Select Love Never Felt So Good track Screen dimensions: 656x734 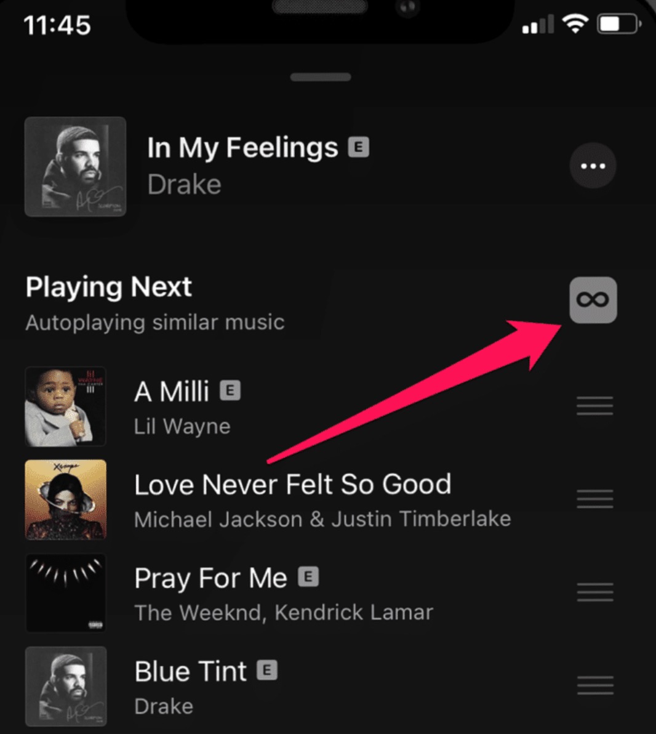(292, 485)
